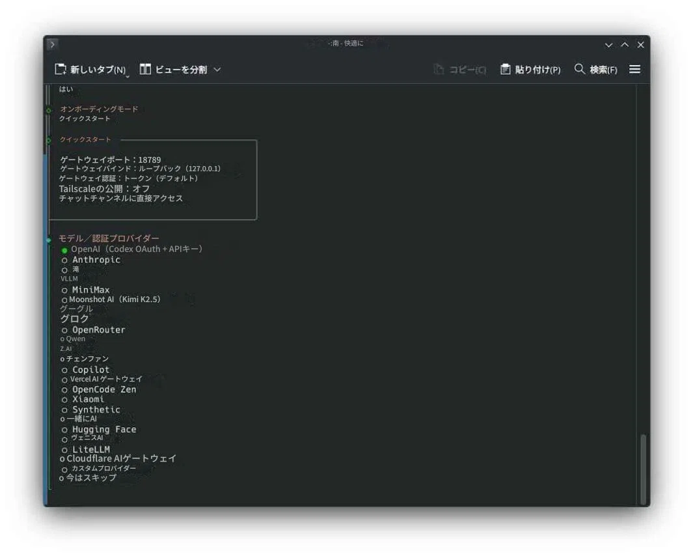Click the モデル／認証プロバイダー heading

[109, 238]
